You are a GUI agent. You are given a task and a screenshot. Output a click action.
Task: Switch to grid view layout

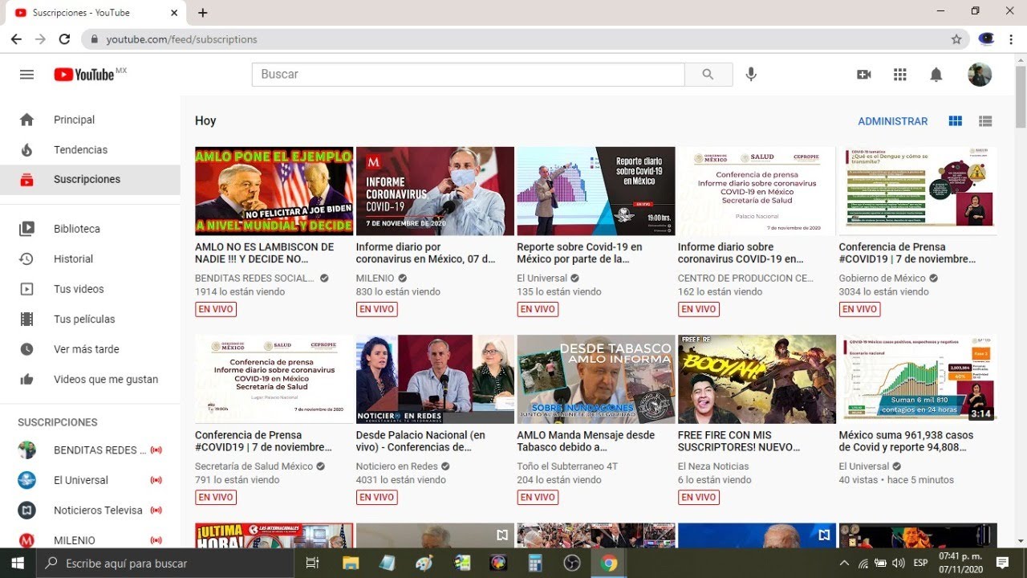coord(955,121)
